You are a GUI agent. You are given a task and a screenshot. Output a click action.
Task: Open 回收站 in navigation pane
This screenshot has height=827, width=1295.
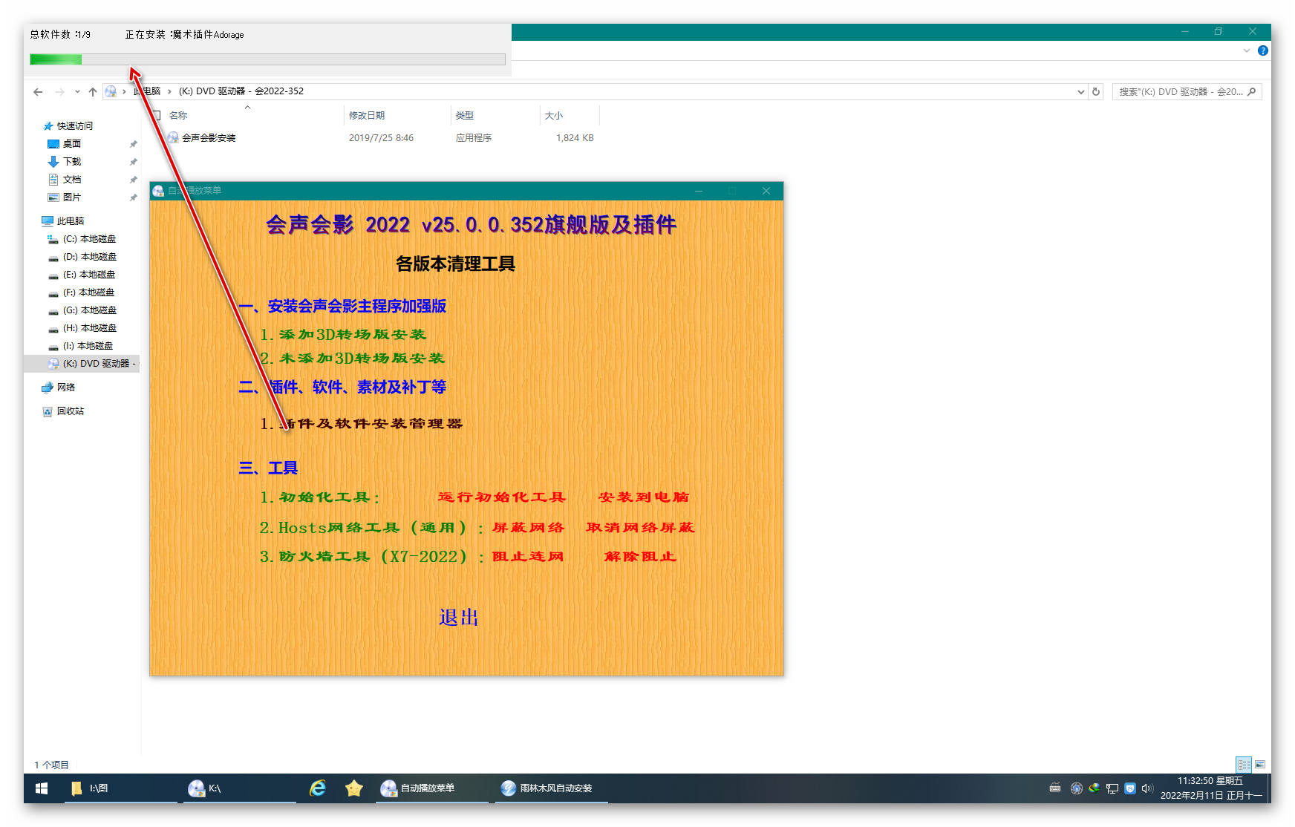(63, 411)
